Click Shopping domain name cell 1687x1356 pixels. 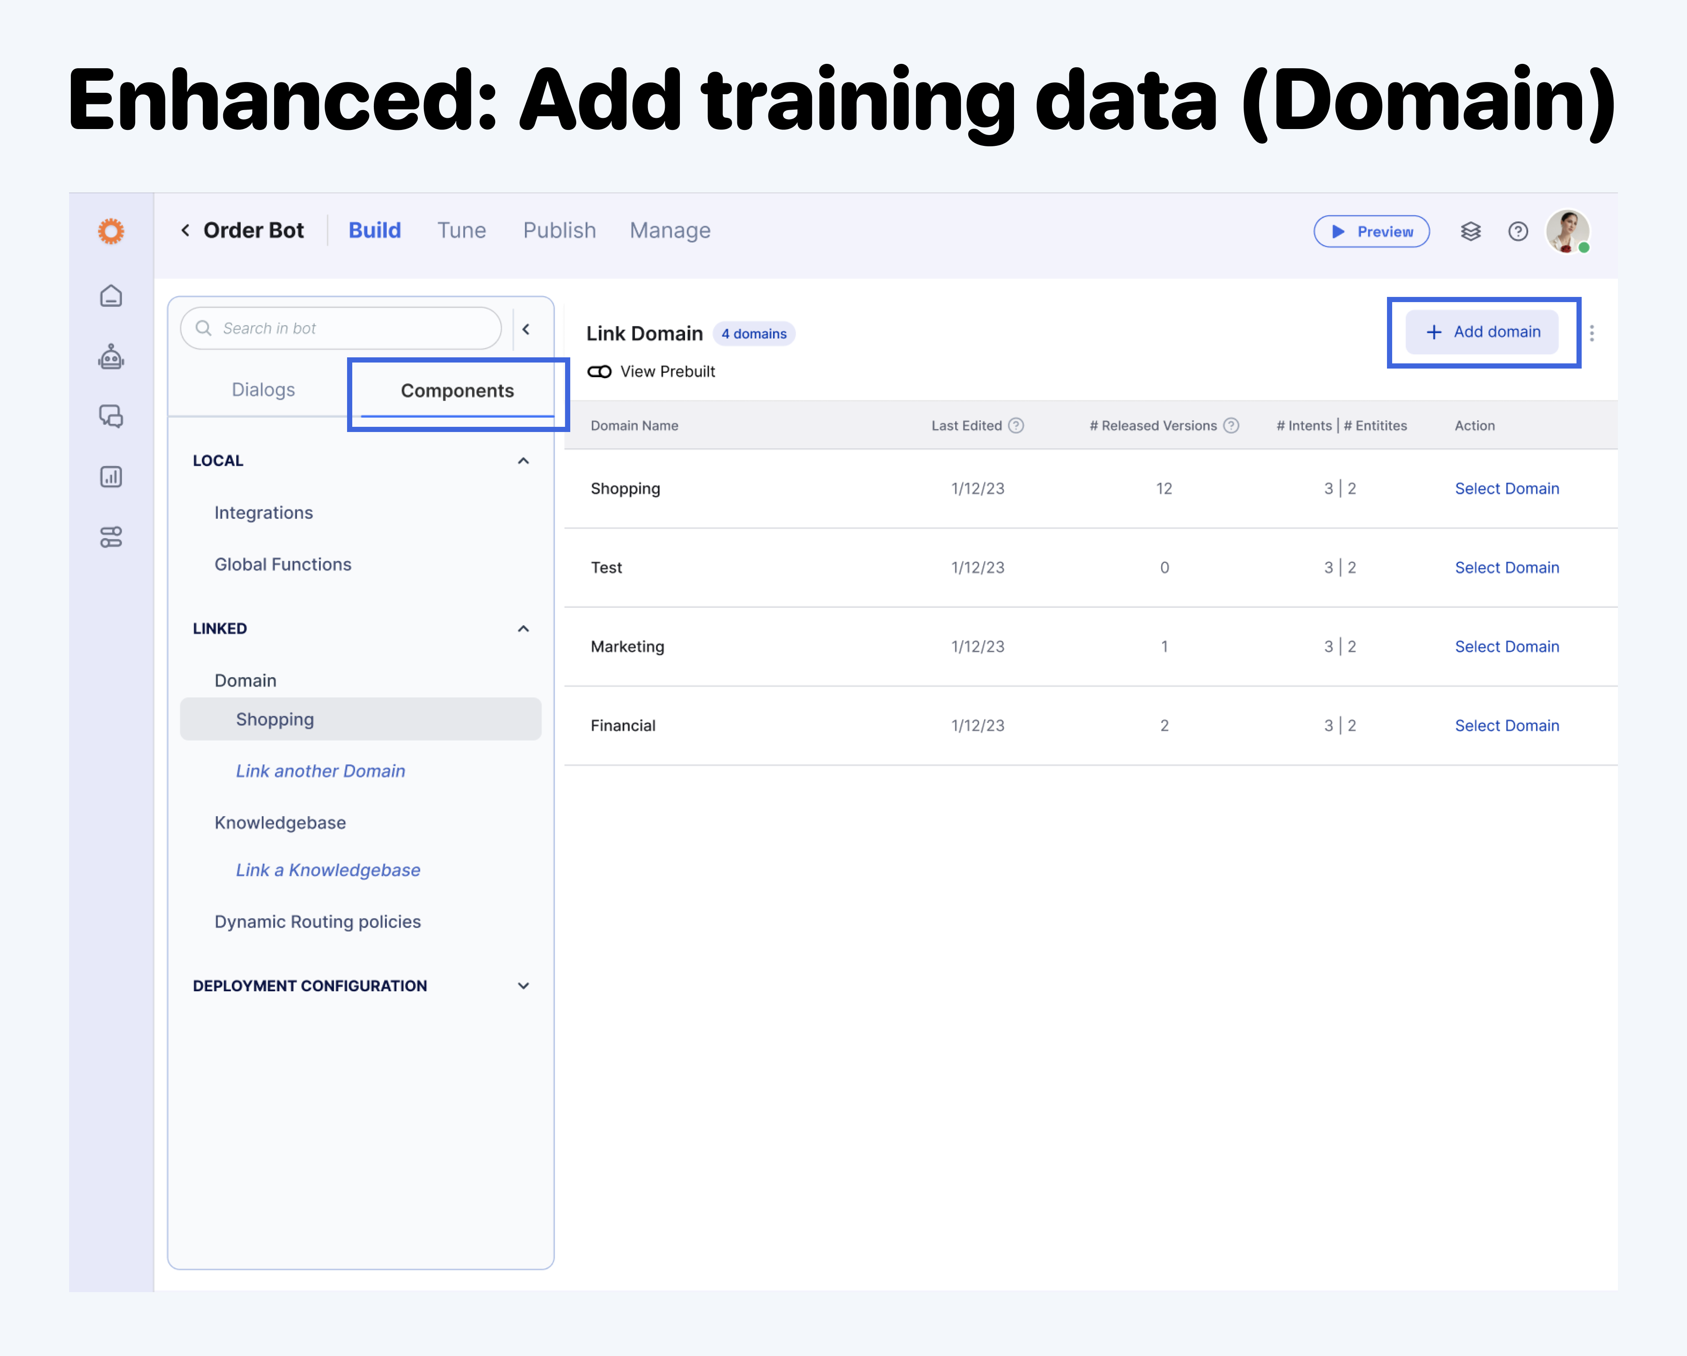point(625,488)
